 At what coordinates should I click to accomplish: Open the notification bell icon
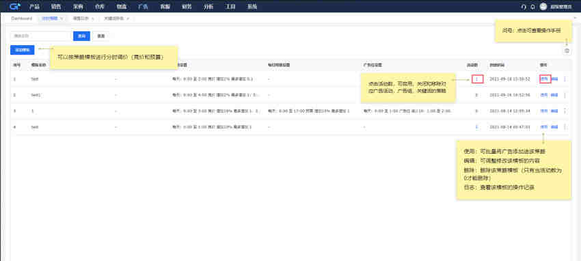(533, 7)
